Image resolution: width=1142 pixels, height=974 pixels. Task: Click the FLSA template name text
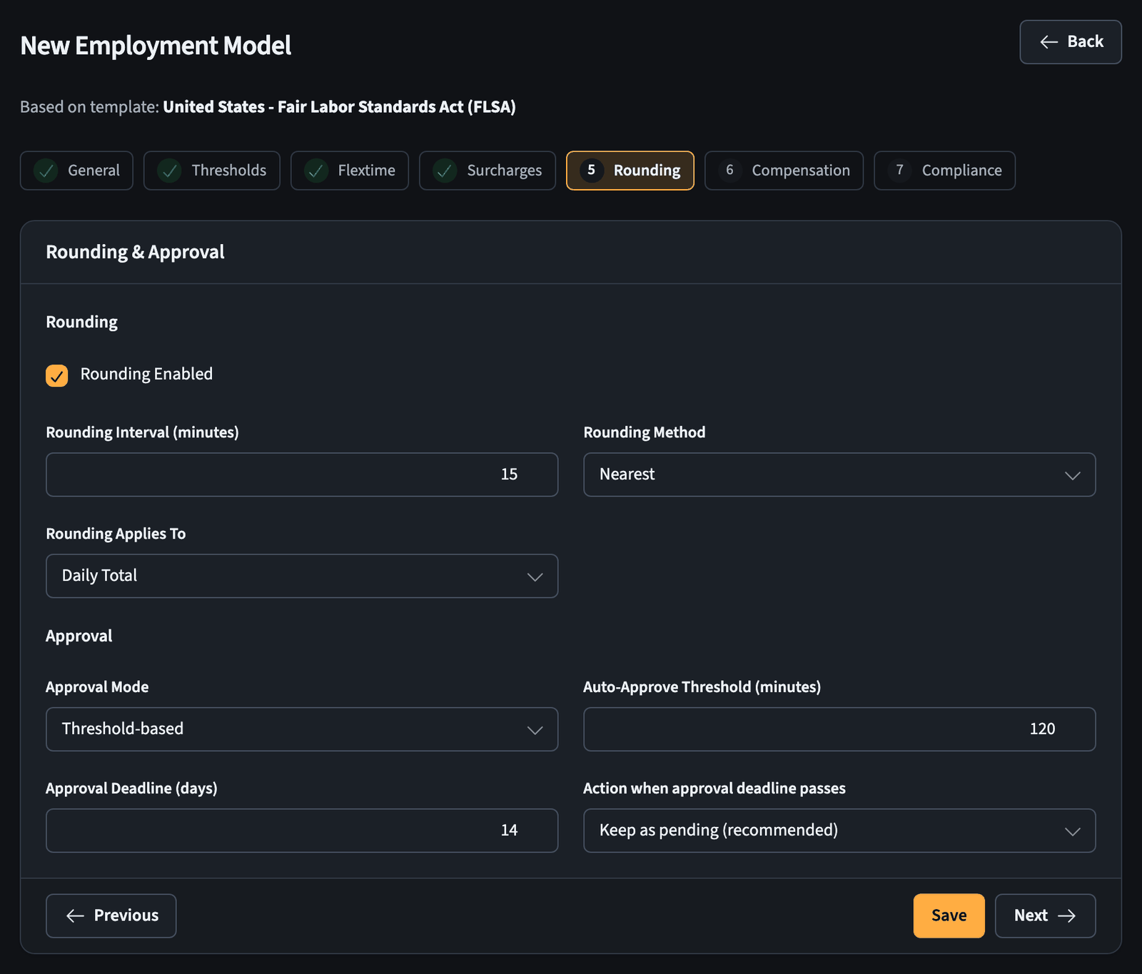pos(339,107)
